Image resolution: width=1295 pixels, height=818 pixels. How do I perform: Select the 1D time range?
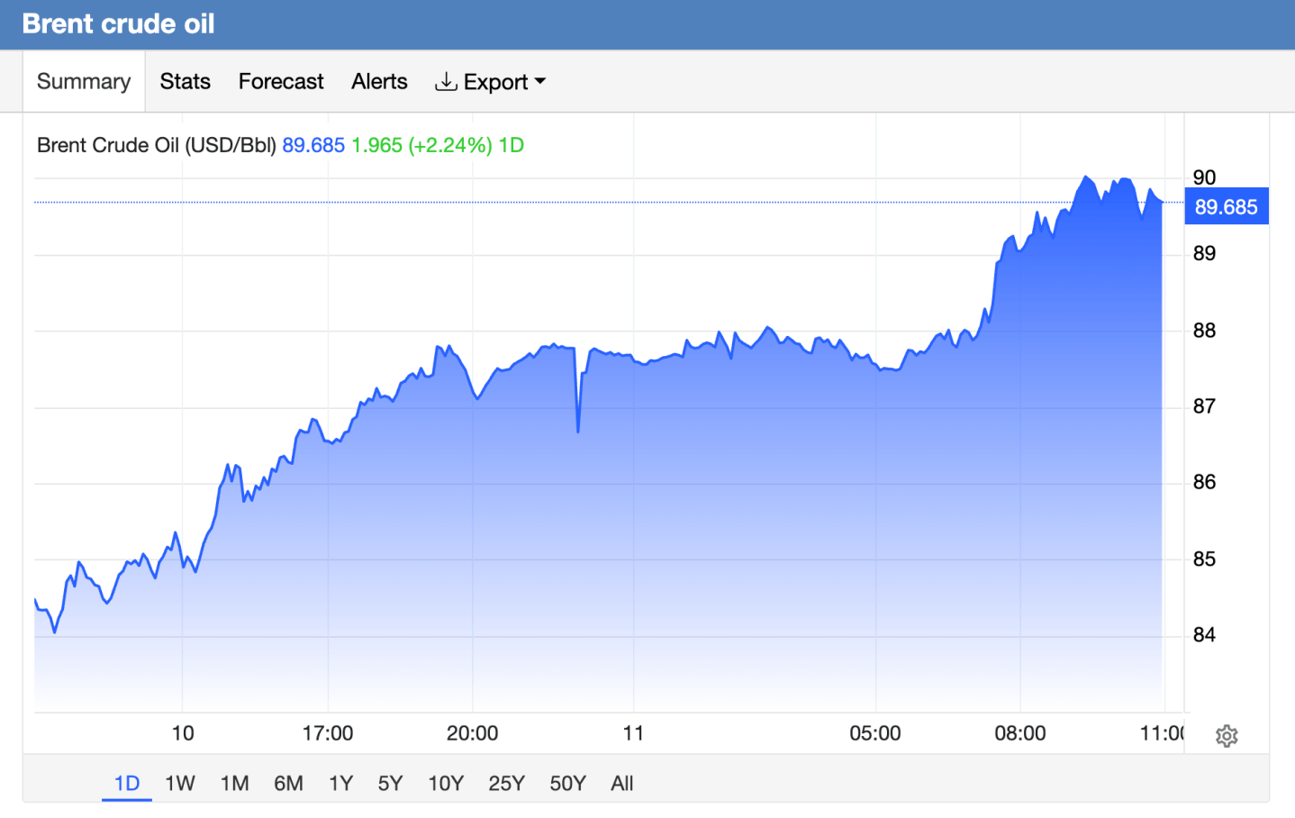[127, 783]
